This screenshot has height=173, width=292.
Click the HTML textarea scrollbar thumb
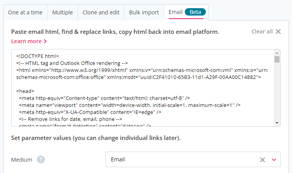pos(277,59)
